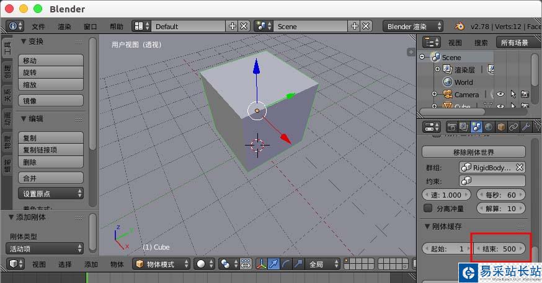Screen dimensions: 542x283
Task: Click the Duplicate Linked button
Action: (51, 150)
